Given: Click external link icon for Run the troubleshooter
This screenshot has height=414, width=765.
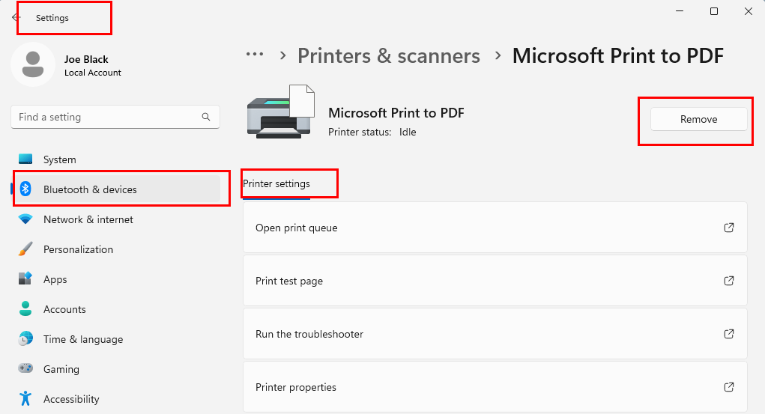Looking at the screenshot, I should pyautogui.click(x=729, y=334).
